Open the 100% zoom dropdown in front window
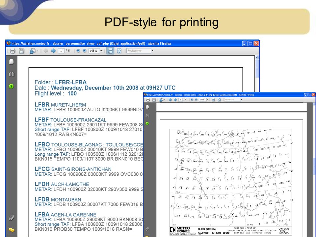Viewport: 316px width, 237px height. pos(207,100)
